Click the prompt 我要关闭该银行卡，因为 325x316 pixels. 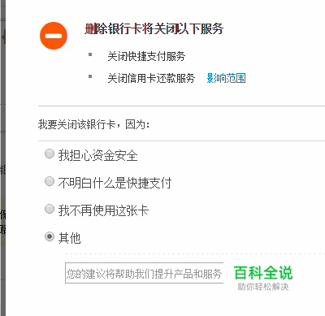pos(93,124)
